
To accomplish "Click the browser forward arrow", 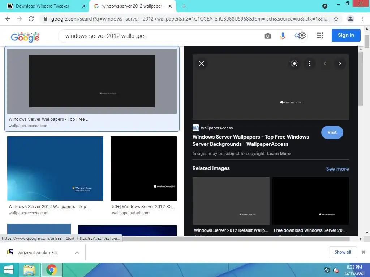I will 20,19.
